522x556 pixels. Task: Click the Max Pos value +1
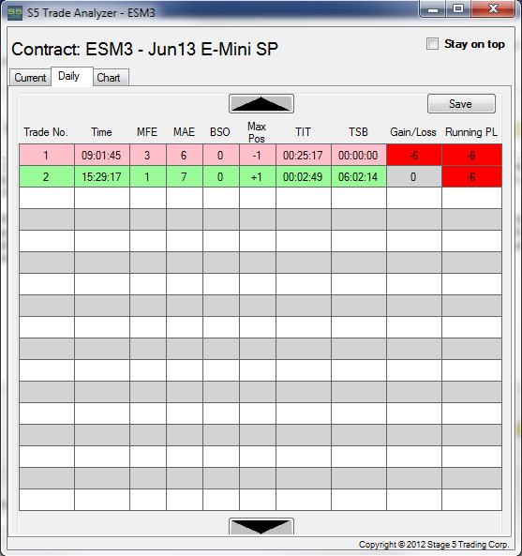point(258,176)
